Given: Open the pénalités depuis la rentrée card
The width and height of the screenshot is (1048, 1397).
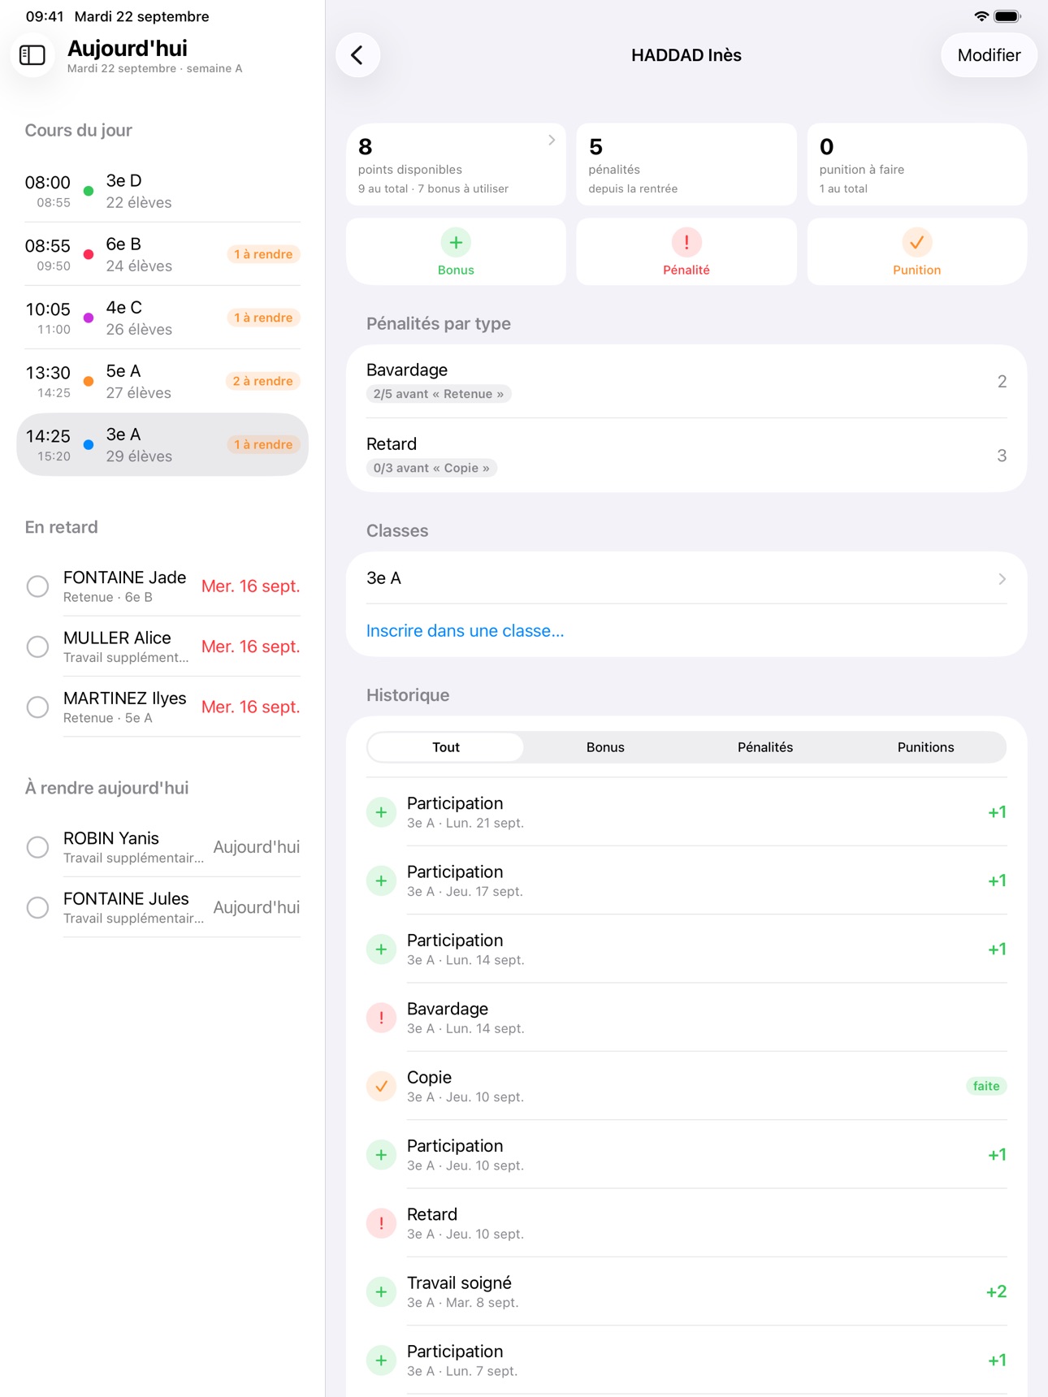Looking at the screenshot, I should (x=686, y=164).
